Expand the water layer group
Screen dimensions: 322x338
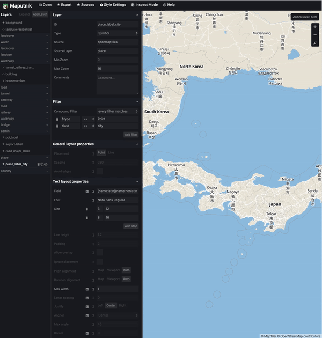pos(25,42)
